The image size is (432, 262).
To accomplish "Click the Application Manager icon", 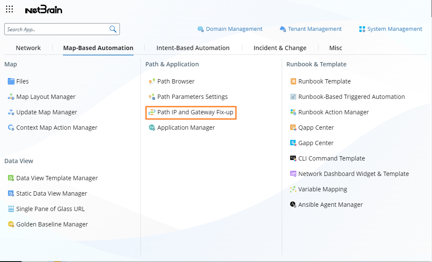I will click(152, 128).
